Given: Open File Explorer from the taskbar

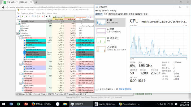Looking at the screenshot, I should tap(65, 104).
